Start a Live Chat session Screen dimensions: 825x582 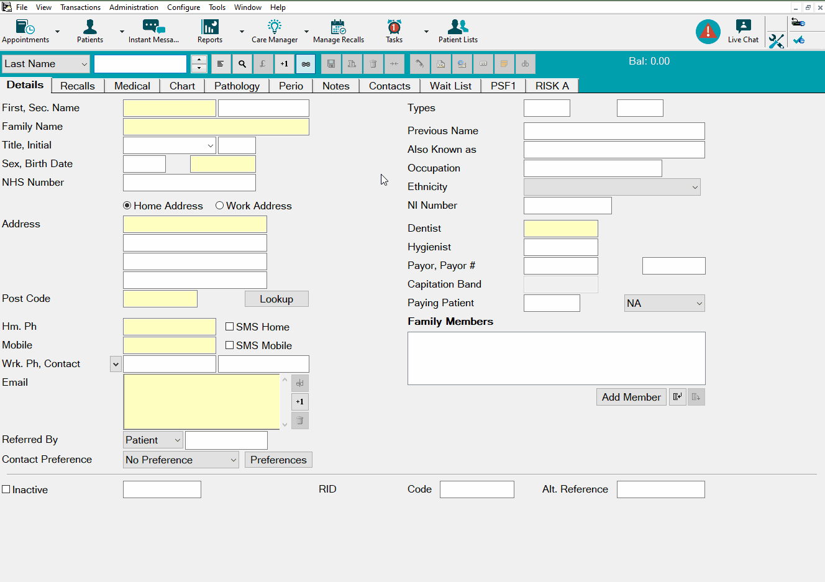click(x=743, y=31)
